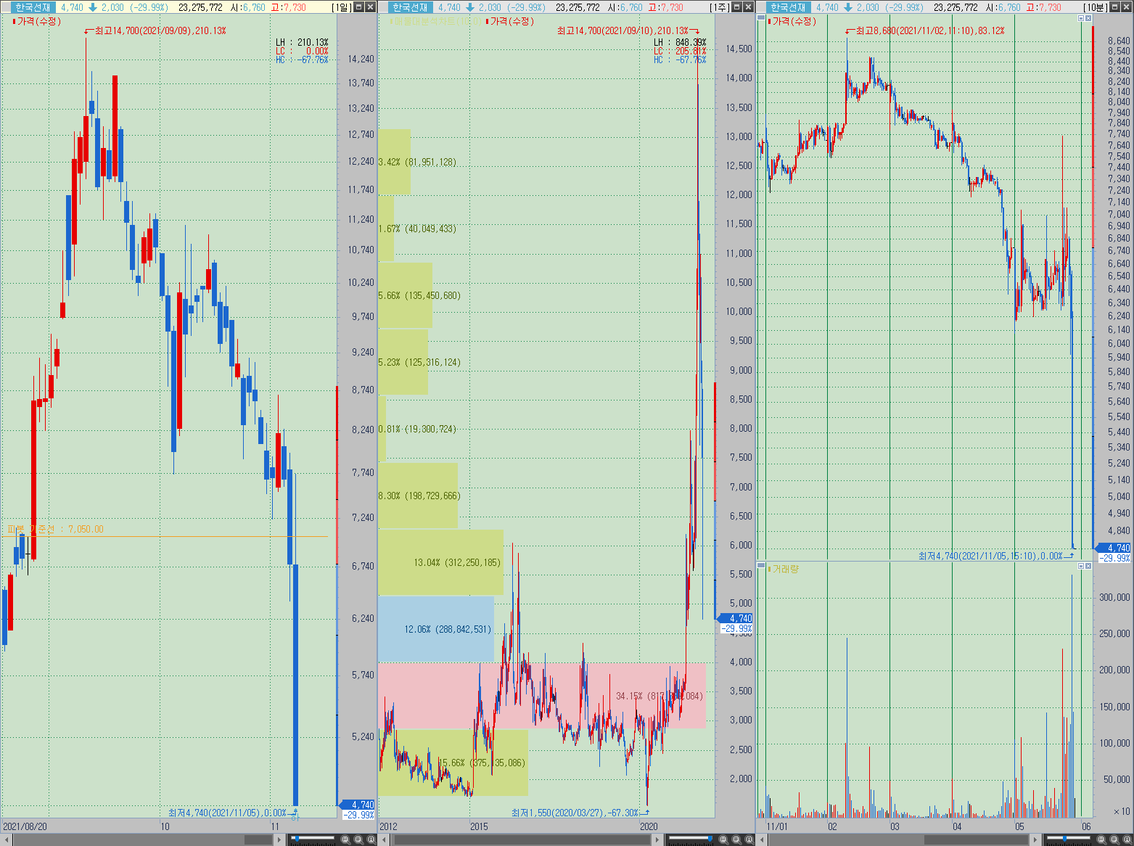The image size is (1134, 846).
Task: Click auto-fit zoom icon in 10-minute chart
Action: [x=1127, y=839]
